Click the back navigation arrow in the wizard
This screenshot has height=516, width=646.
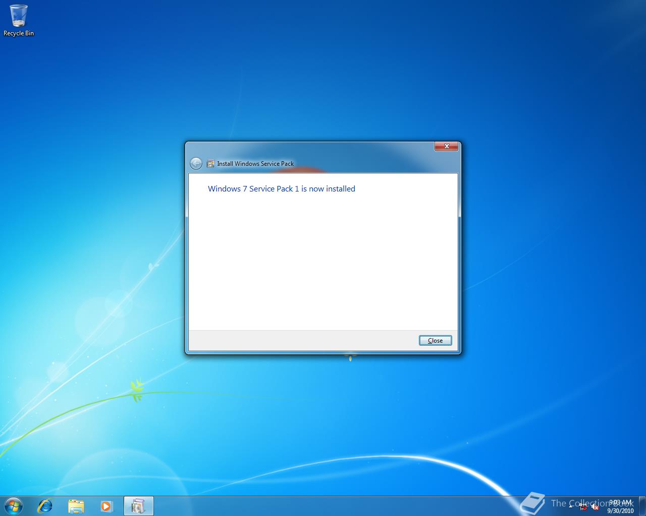pyautogui.click(x=197, y=163)
